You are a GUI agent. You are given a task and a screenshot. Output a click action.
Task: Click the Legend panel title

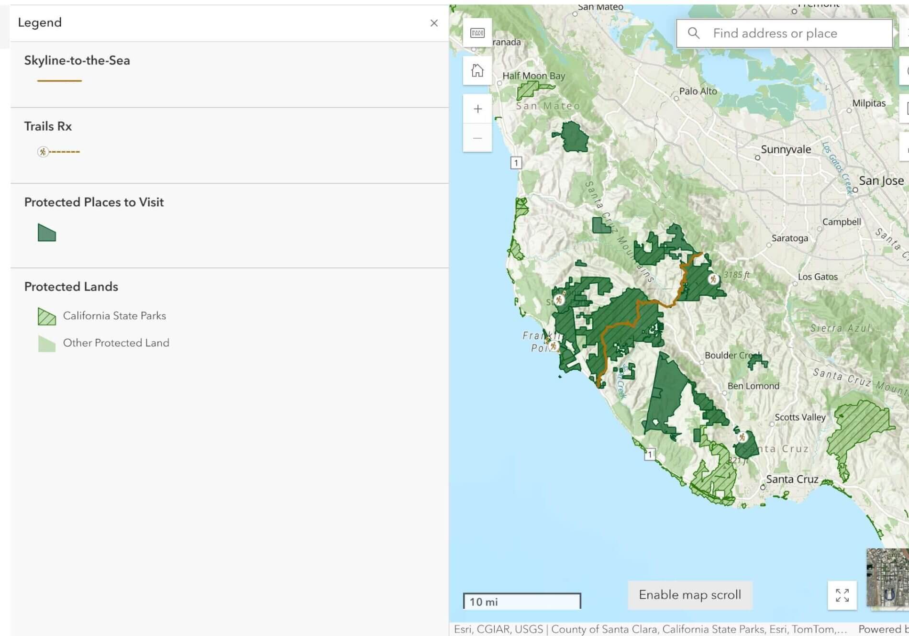[40, 22]
